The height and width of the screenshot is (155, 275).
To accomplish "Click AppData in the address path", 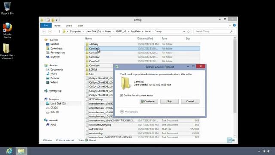I will coord(136,31).
